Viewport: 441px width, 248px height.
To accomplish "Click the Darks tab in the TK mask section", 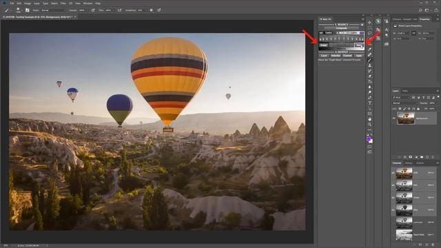I will [x=329, y=33].
